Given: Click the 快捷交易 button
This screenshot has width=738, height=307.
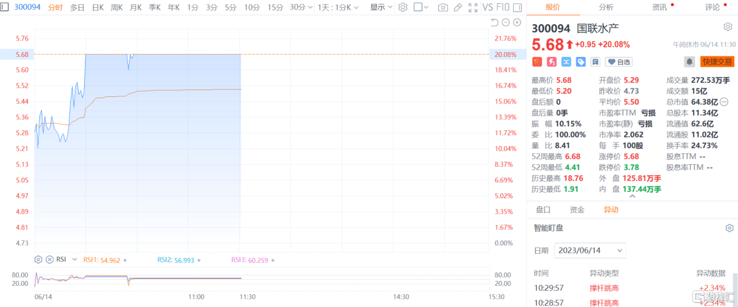Looking at the screenshot, I should [717, 62].
